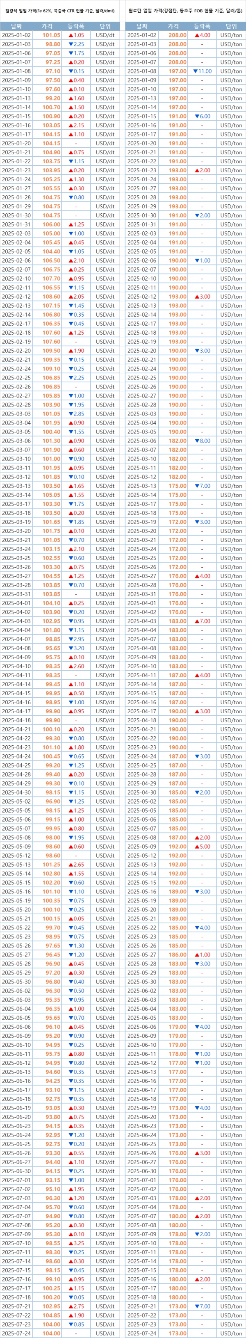Click iron ore change ▲3.25 on 2025-07-10
The width and height of the screenshot is (246, 1338).
[76, 1244]
